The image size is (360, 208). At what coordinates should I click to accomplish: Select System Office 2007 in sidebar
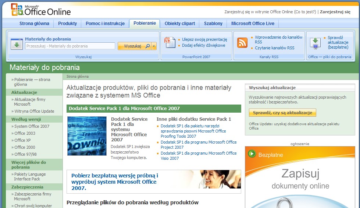pos(32,126)
